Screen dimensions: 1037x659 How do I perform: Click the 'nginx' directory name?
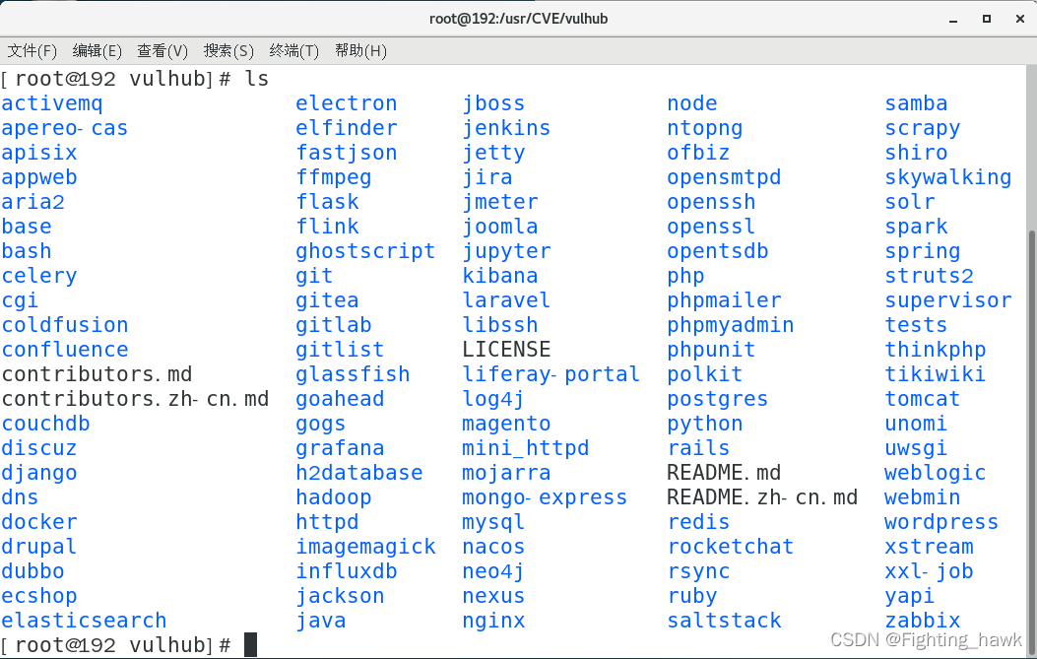click(x=493, y=621)
